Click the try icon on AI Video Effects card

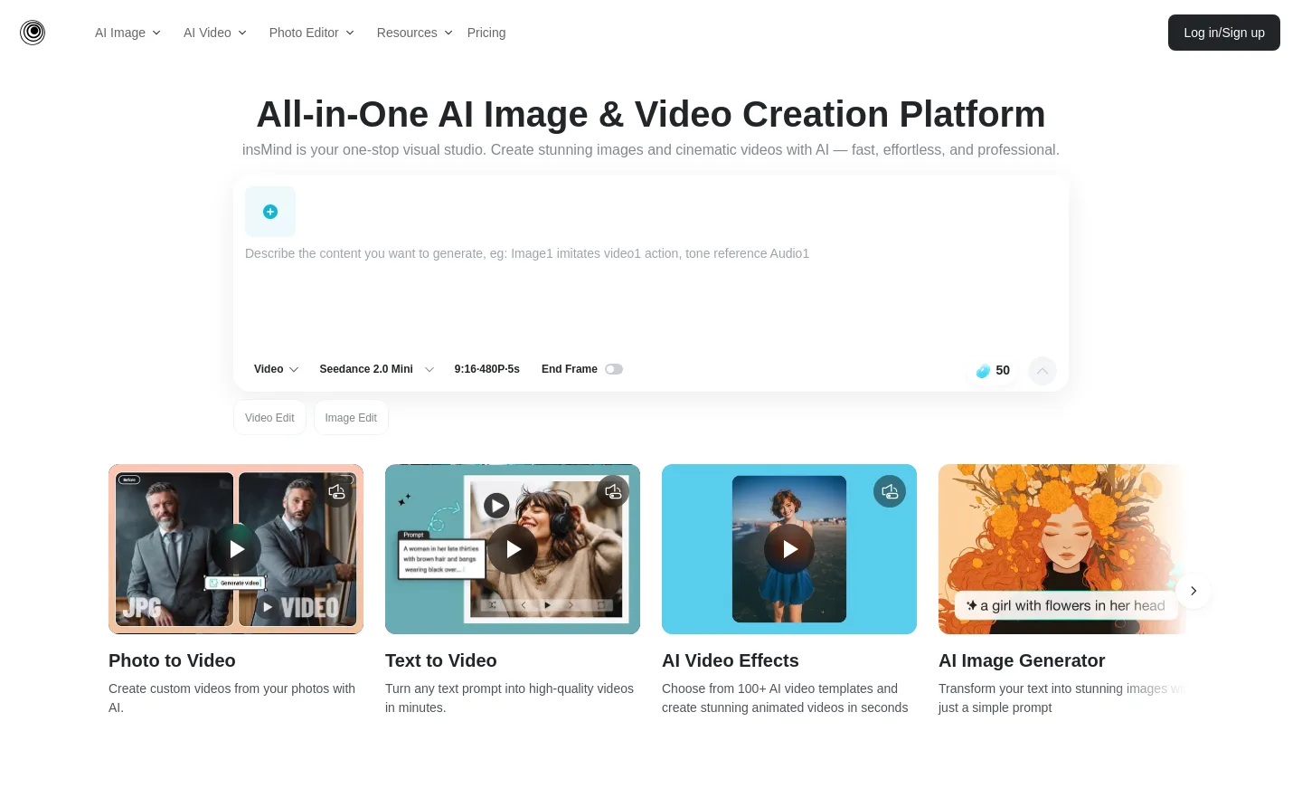(890, 491)
